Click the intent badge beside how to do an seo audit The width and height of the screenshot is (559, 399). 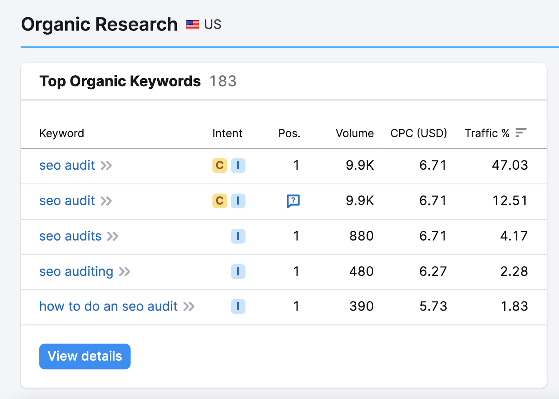(238, 306)
